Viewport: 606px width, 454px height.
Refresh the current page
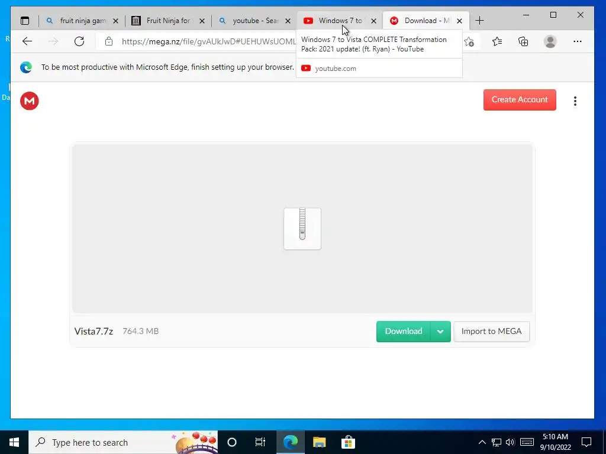(79, 41)
